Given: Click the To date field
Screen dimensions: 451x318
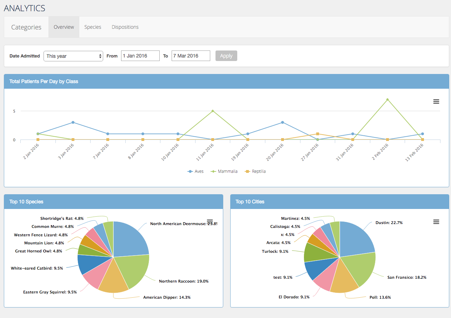Looking at the screenshot, I should tap(191, 56).
